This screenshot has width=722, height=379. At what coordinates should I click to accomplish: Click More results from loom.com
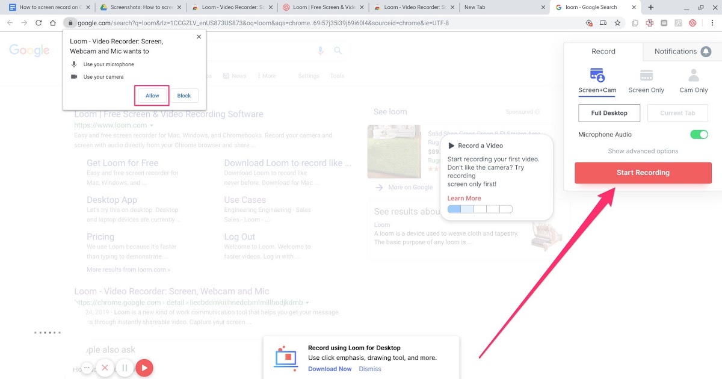[x=128, y=270]
